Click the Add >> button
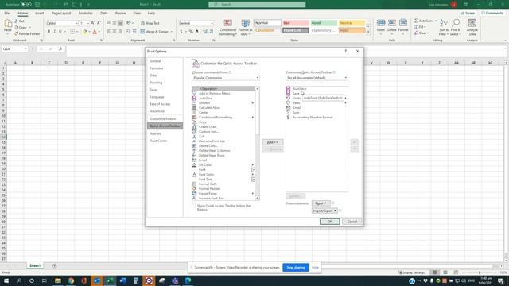The image size is (509, 286). point(272,142)
